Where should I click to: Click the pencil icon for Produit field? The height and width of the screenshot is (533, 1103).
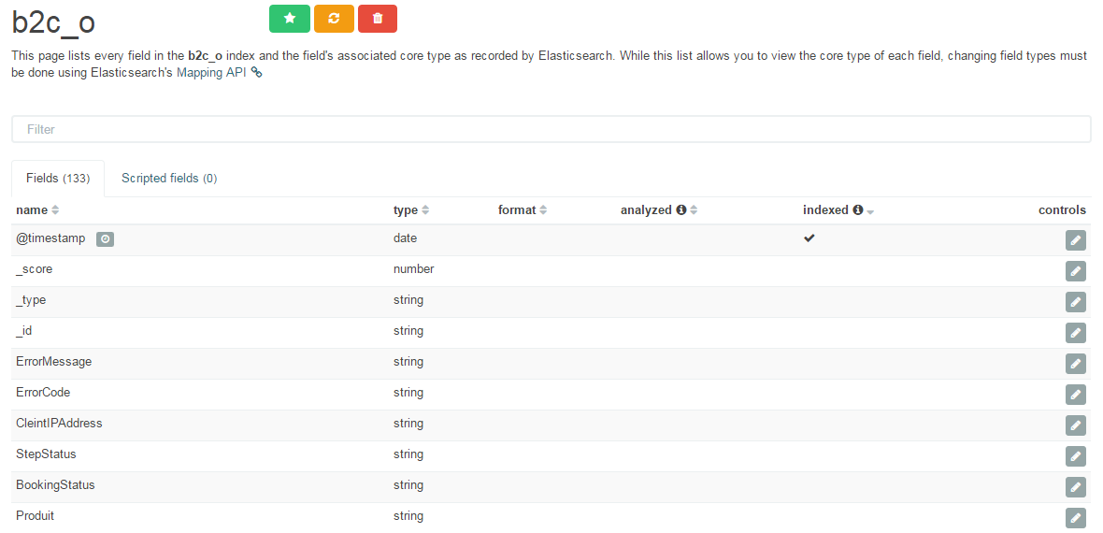(x=1076, y=518)
